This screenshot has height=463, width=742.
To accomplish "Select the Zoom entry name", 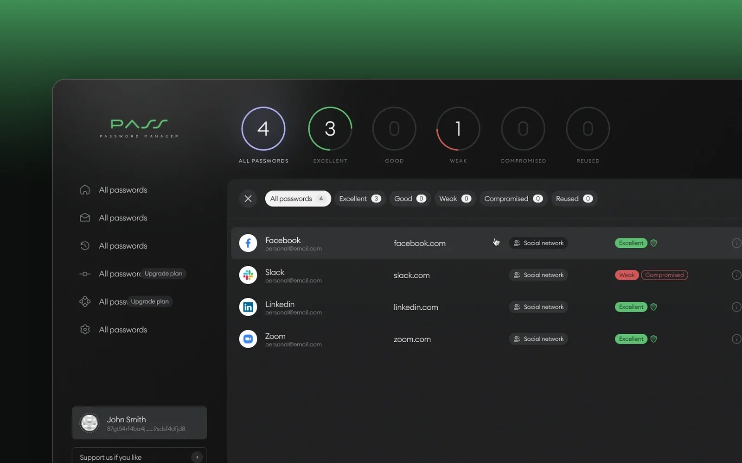I will 275,336.
